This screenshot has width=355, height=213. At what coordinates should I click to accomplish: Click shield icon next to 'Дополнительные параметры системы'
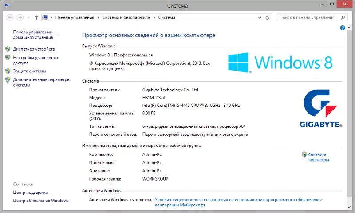(x=8, y=79)
